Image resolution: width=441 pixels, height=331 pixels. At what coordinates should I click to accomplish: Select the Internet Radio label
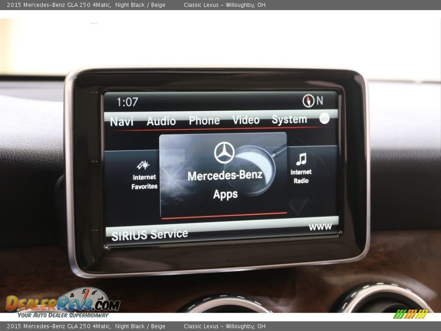tap(301, 177)
